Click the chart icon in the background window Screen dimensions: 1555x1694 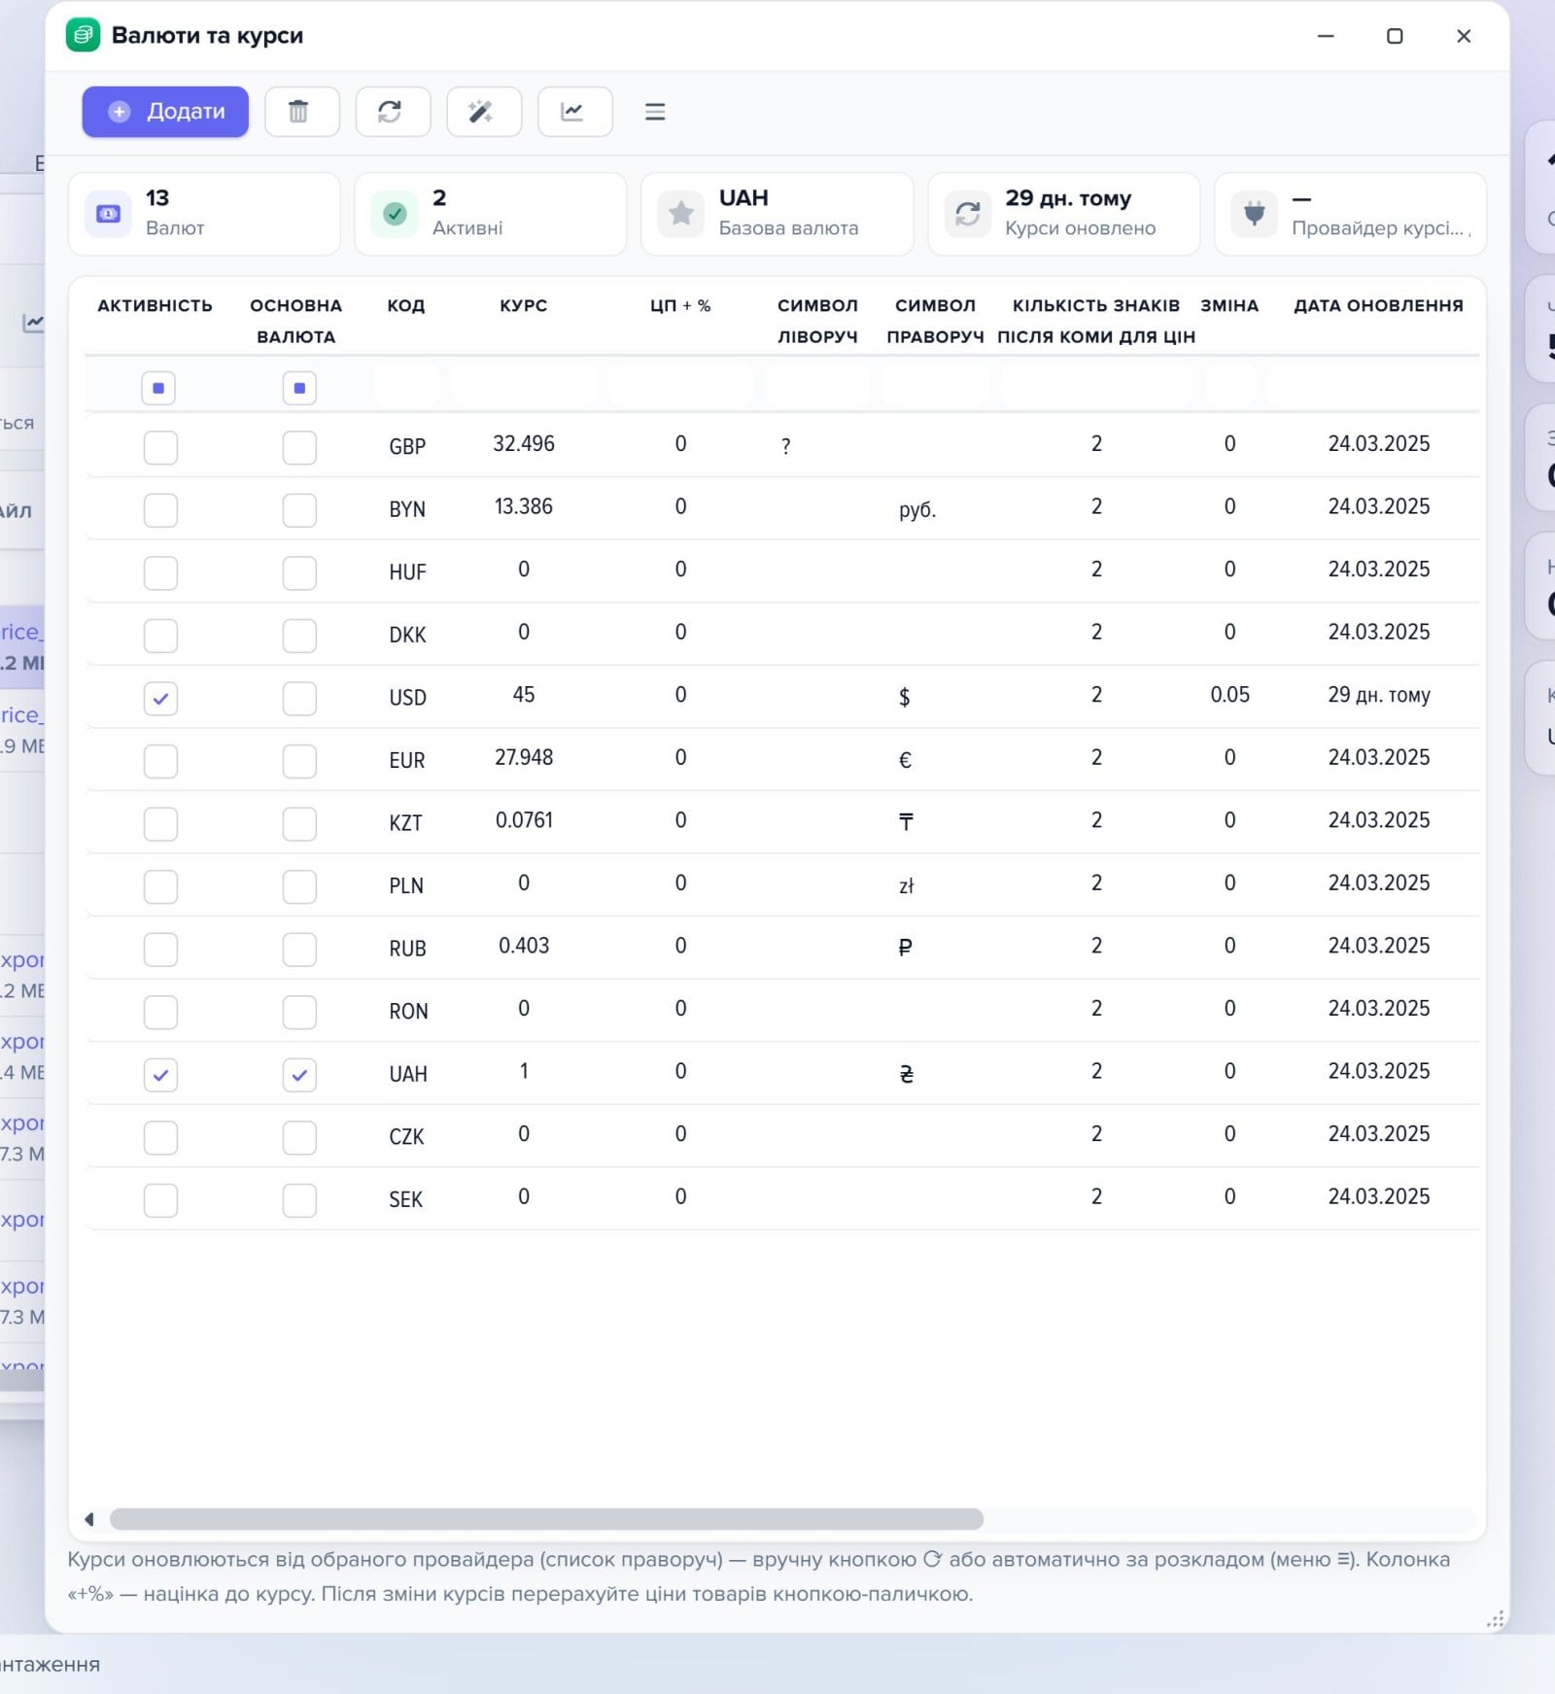coord(33,323)
